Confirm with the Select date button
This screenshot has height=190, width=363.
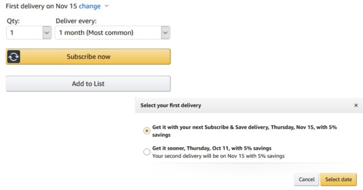pos(339,179)
